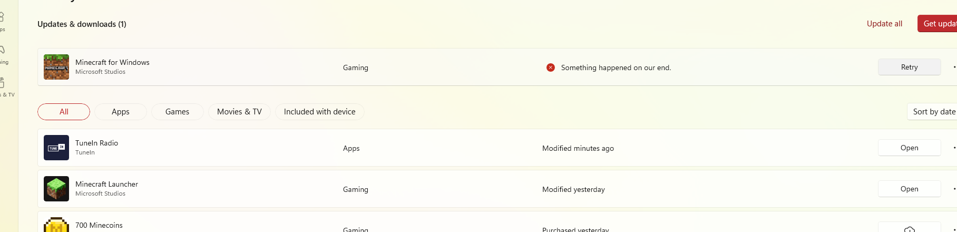The width and height of the screenshot is (957, 232).
Task: Click the Minecraft Launcher grass block icon
Action: (x=56, y=189)
